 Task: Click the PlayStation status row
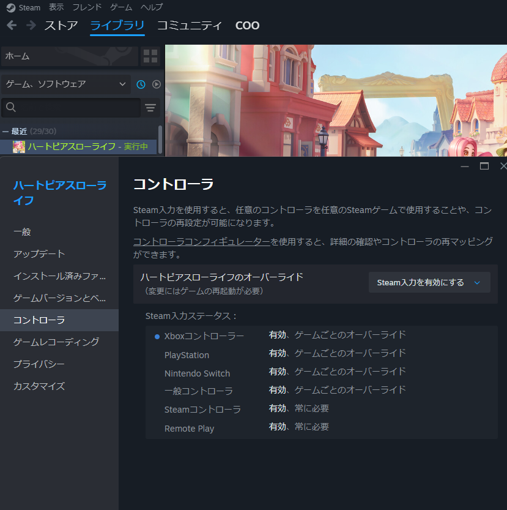click(322, 354)
